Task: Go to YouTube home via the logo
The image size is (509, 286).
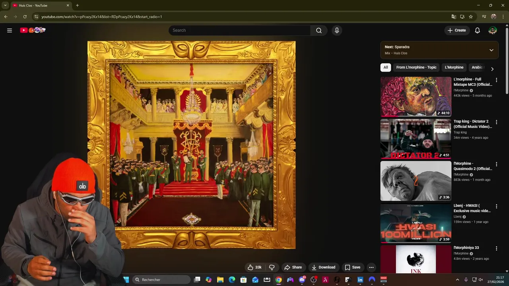Action: coord(33,30)
